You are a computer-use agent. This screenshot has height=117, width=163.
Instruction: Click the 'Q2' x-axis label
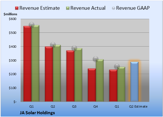pyautogui.click(x=53, y=106)
